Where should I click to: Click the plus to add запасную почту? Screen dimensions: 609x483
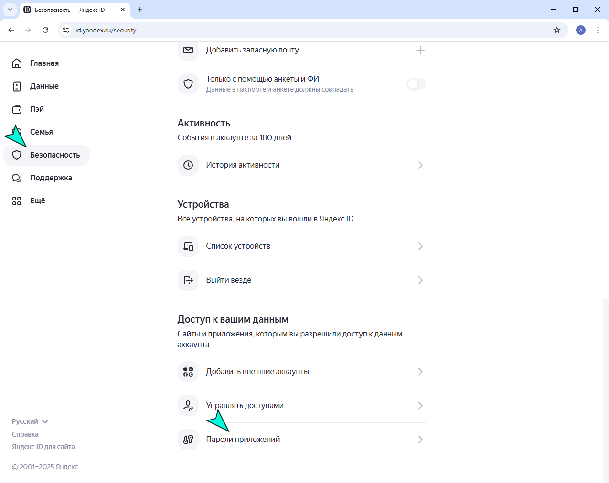[x=420, y=50]
